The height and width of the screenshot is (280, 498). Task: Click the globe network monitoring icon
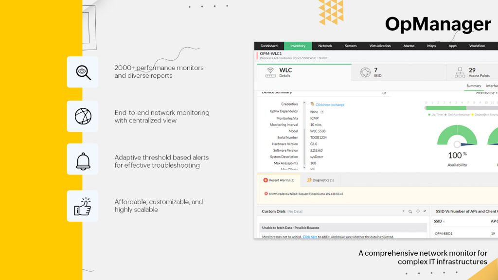[x=83, y=116]
